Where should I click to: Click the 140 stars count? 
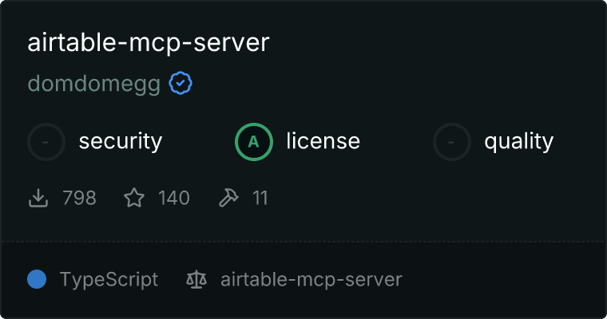(174, 198)
